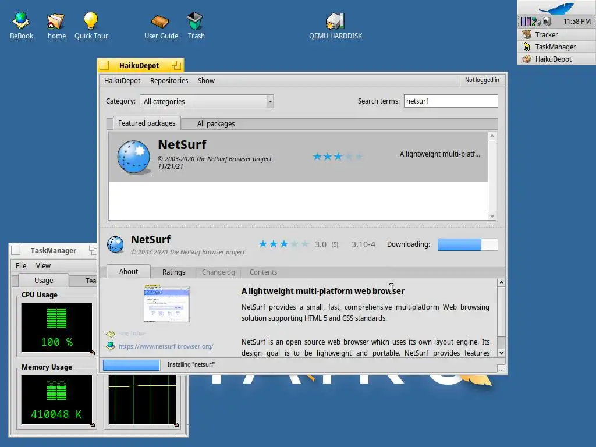Click the HaikuDepot yellow title tab

point(140,65)
